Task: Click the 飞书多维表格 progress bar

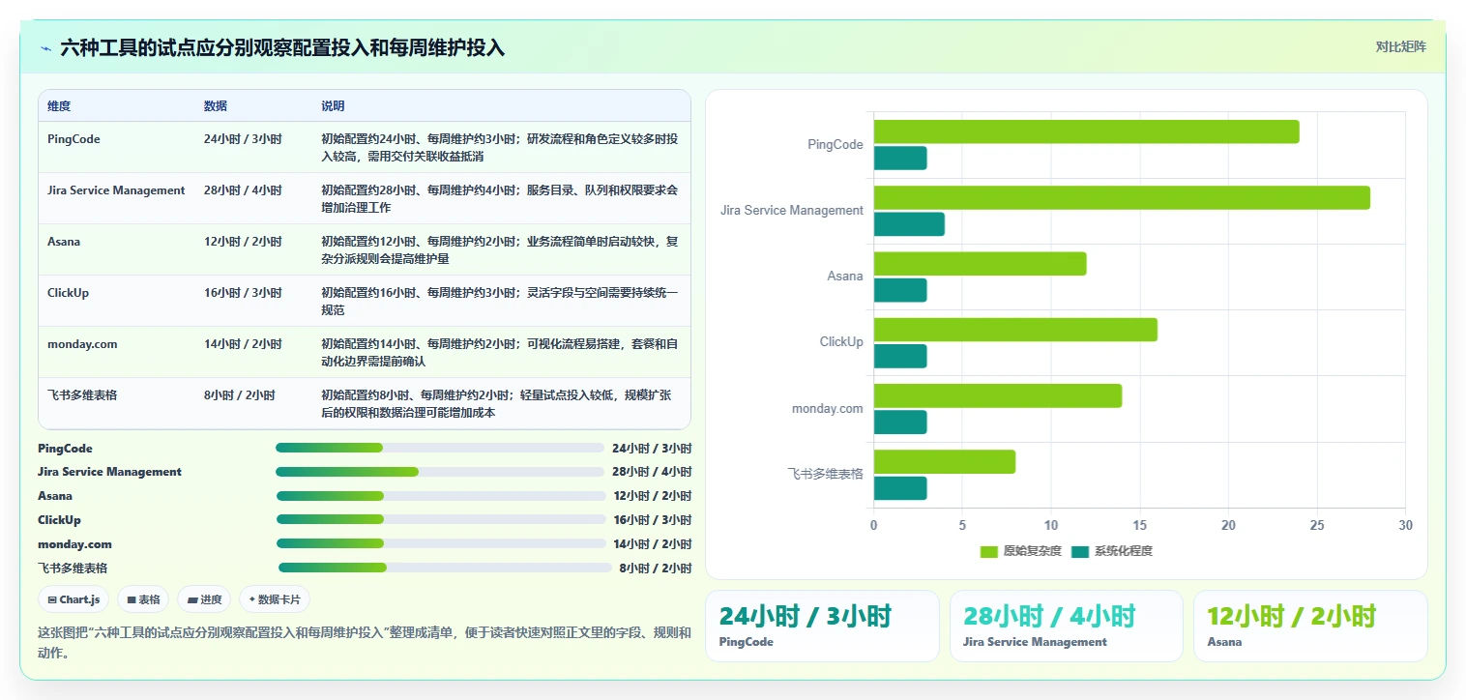Action: (445, 568)
